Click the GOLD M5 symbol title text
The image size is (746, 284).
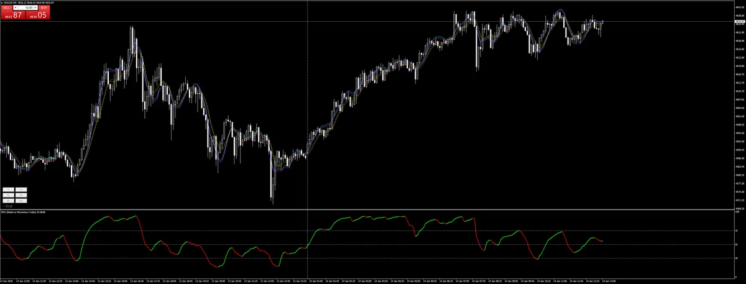10,2
